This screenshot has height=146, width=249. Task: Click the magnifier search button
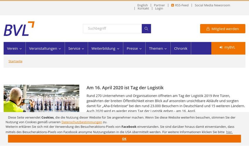[146, 29]
